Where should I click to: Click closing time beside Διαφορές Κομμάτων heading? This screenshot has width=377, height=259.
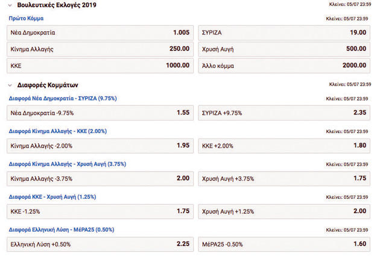pos(350,84)
